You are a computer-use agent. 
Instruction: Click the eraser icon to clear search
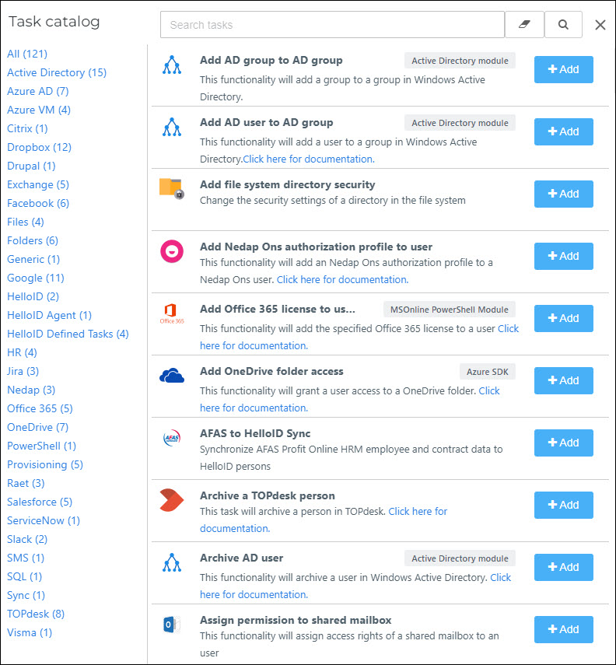pyautogui.click(x=524, y=25)
